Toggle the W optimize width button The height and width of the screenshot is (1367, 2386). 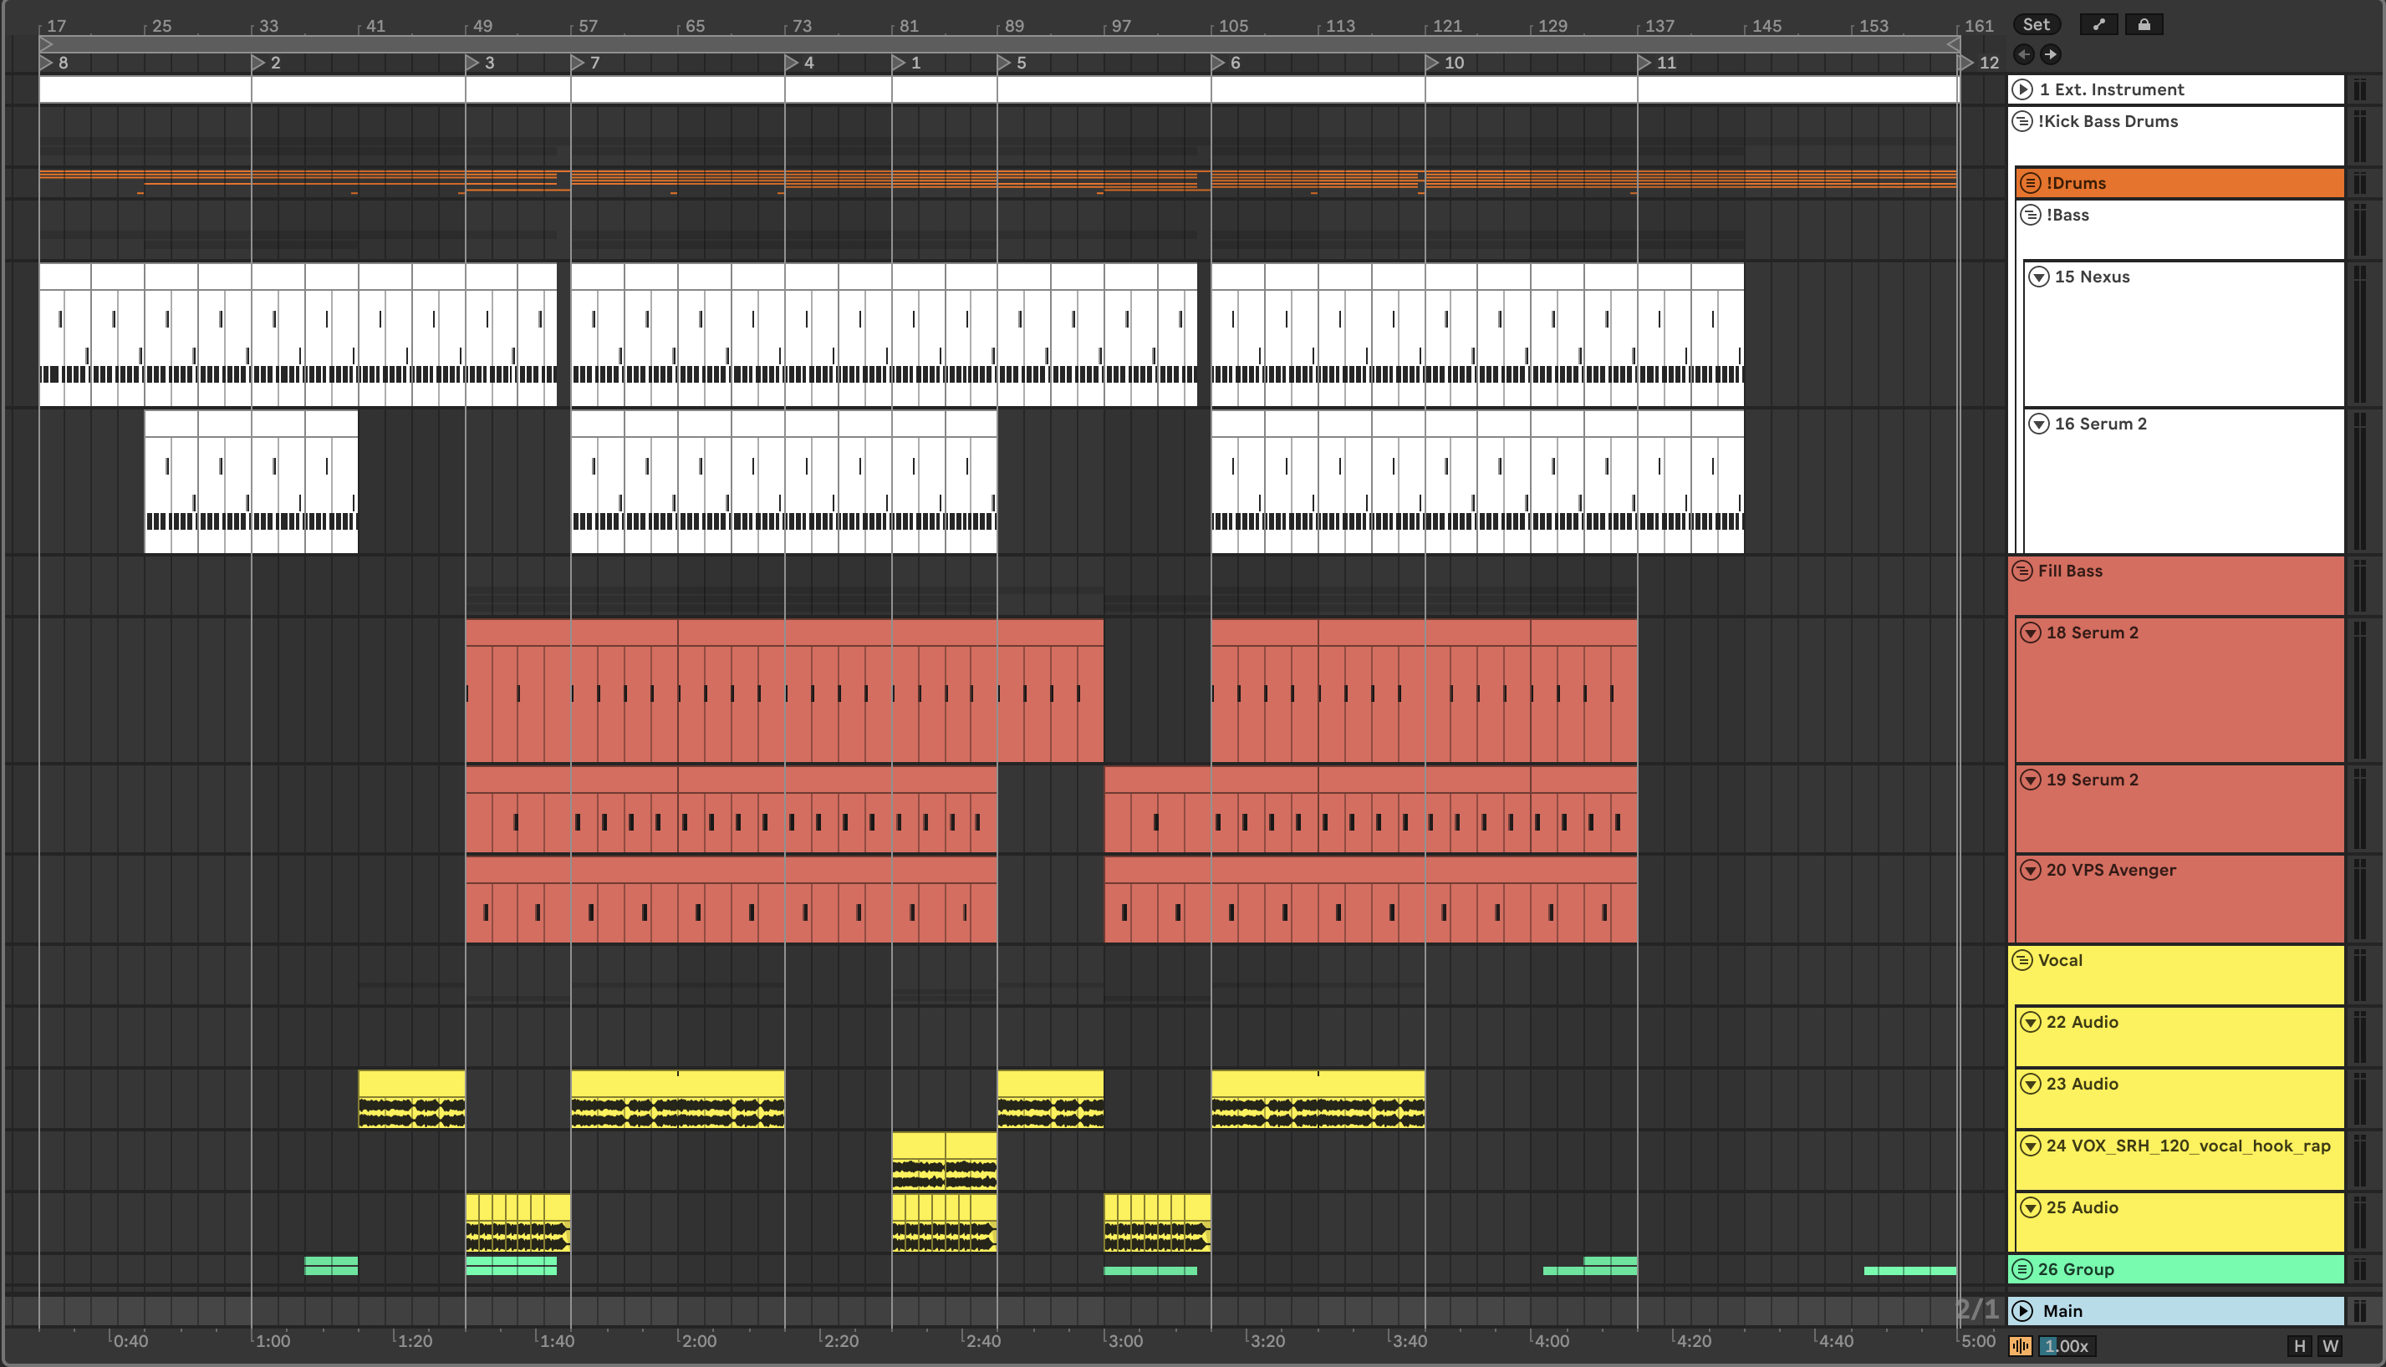pyautogui.click(x=2331, y=1346)
